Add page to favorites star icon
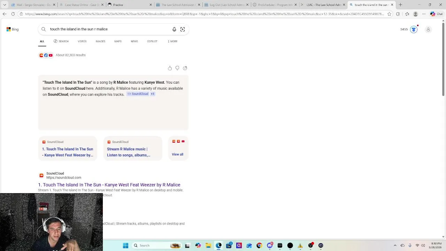This screenshot has width=446, height=251. (389, 14)
